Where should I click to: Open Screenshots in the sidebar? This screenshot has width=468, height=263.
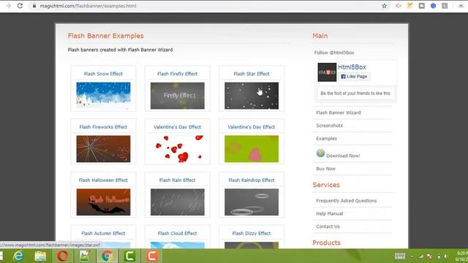pyautogui.click(x=329, y=126)
